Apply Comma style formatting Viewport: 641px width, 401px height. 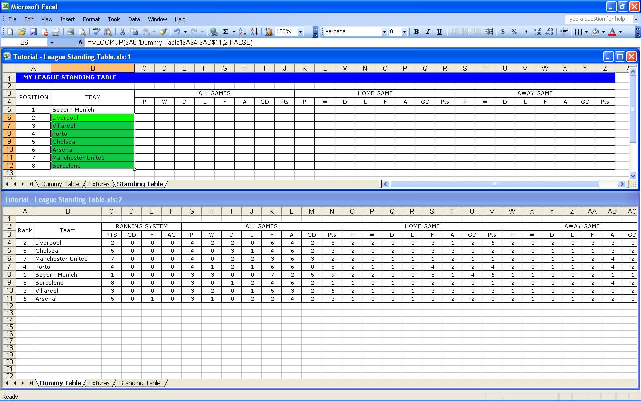point(526,32)
